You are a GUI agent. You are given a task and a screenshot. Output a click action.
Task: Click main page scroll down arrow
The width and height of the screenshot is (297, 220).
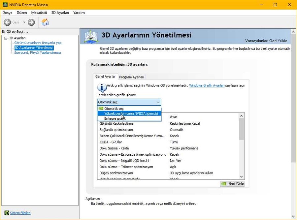[x=293, y=217]
